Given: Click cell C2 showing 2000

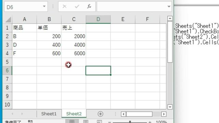Looking at the screenshot, I should pos(74,37).
